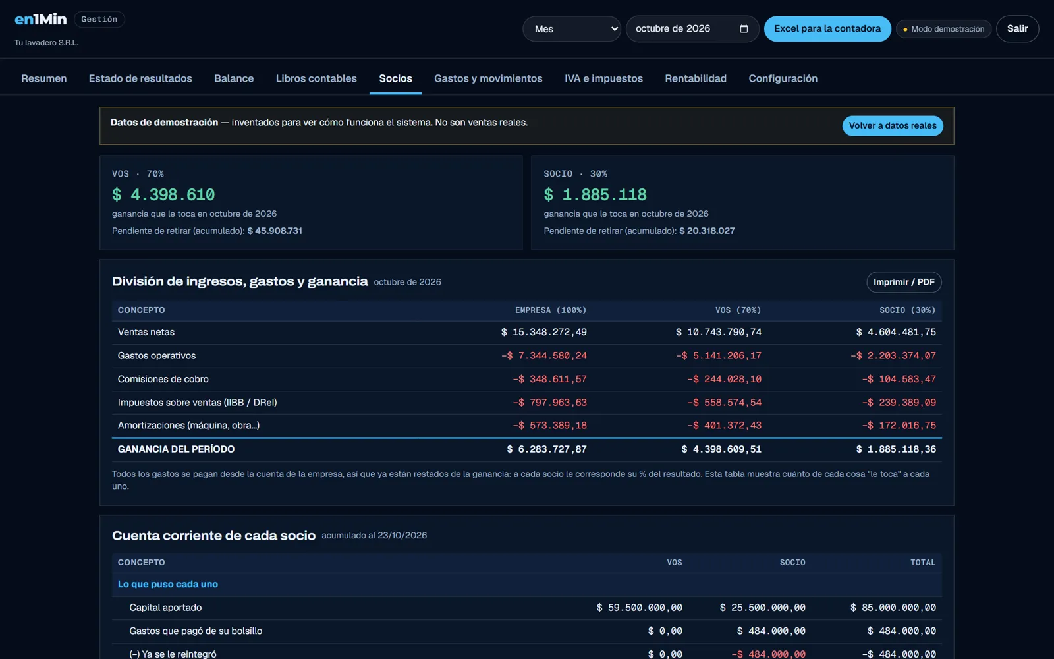Screen dimensions: 1054x659
Task: Click the octubre de 2026 date field
Action: pyautogui.click(x=692, y=29)
